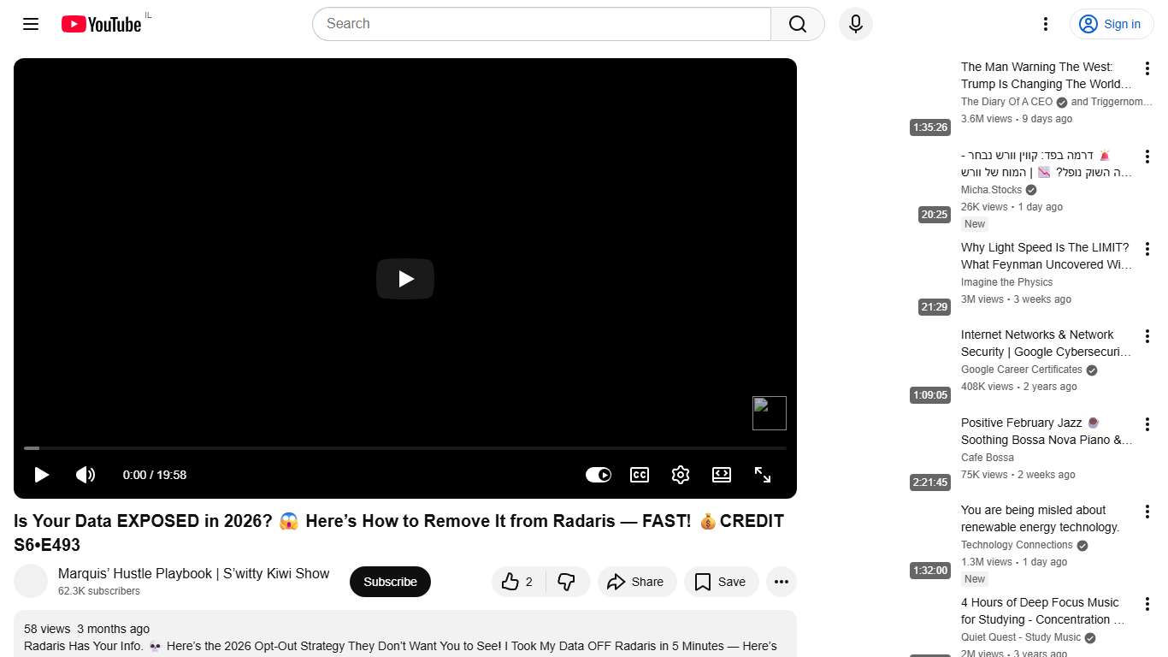Dislike the video with the thumbs down

[x=567, y=582]
